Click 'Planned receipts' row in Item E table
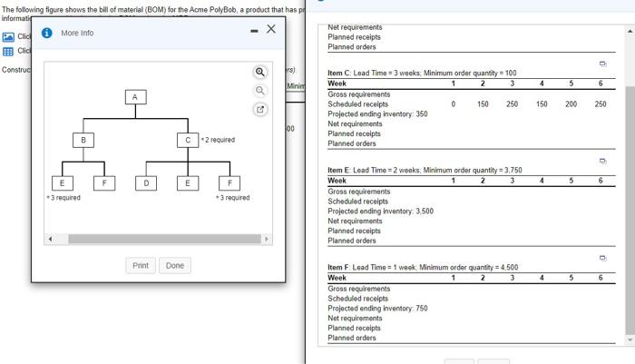 (472, 231)
